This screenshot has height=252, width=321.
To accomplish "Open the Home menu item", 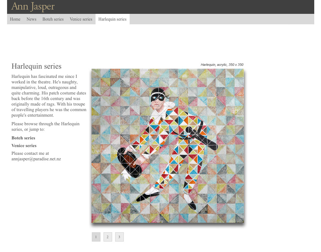I will [x=15, y=19].
